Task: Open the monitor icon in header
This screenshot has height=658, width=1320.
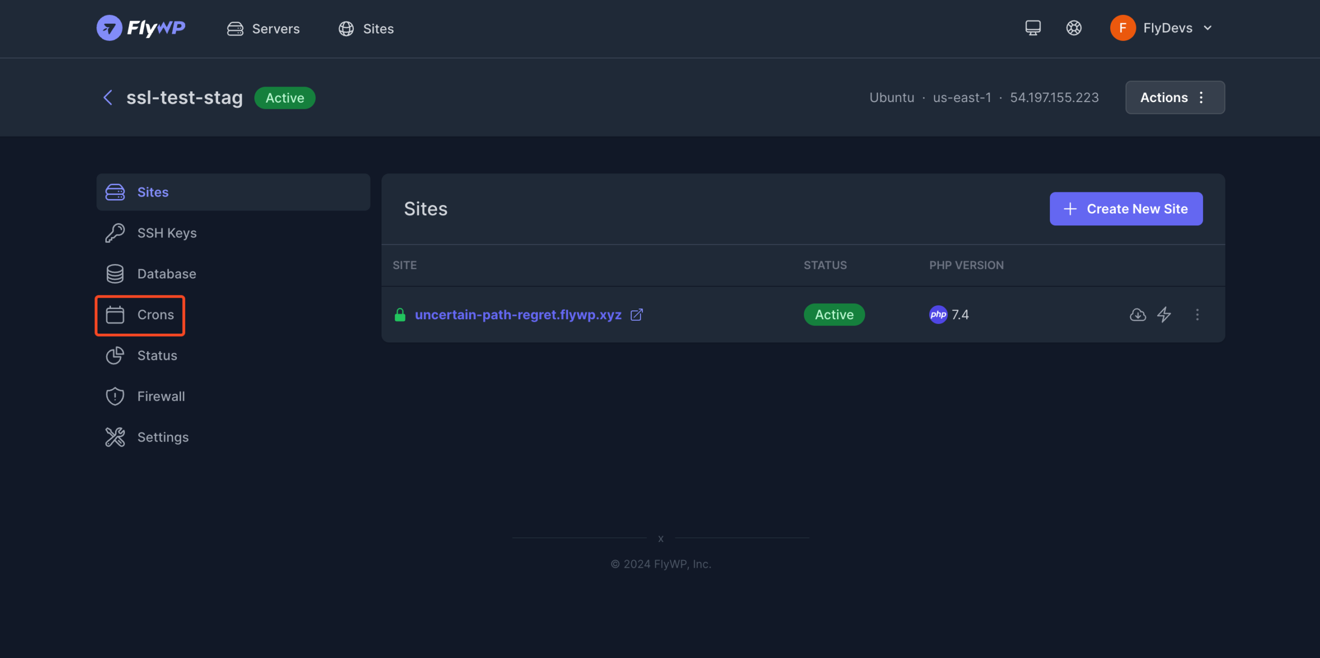Action: point(1033,28)
